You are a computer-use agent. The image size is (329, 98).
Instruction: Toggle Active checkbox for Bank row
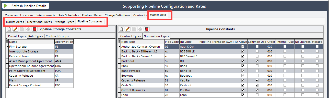(243, 66)
